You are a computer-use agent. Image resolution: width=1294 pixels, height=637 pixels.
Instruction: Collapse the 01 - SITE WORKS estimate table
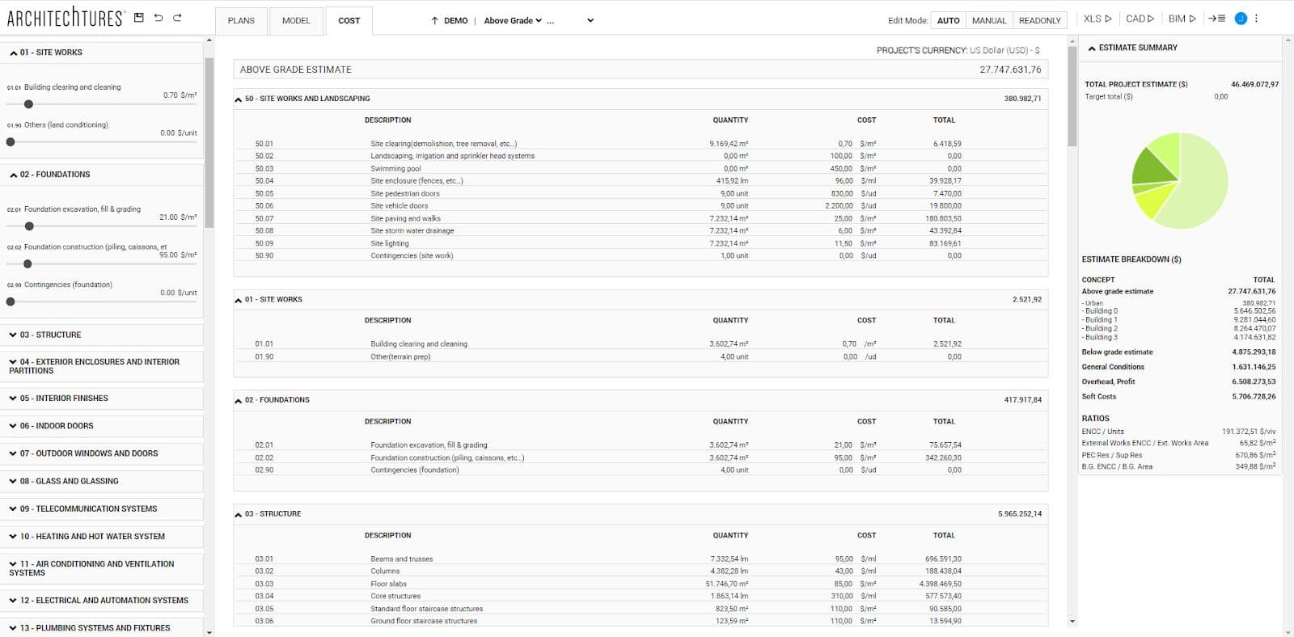[239, 300]
